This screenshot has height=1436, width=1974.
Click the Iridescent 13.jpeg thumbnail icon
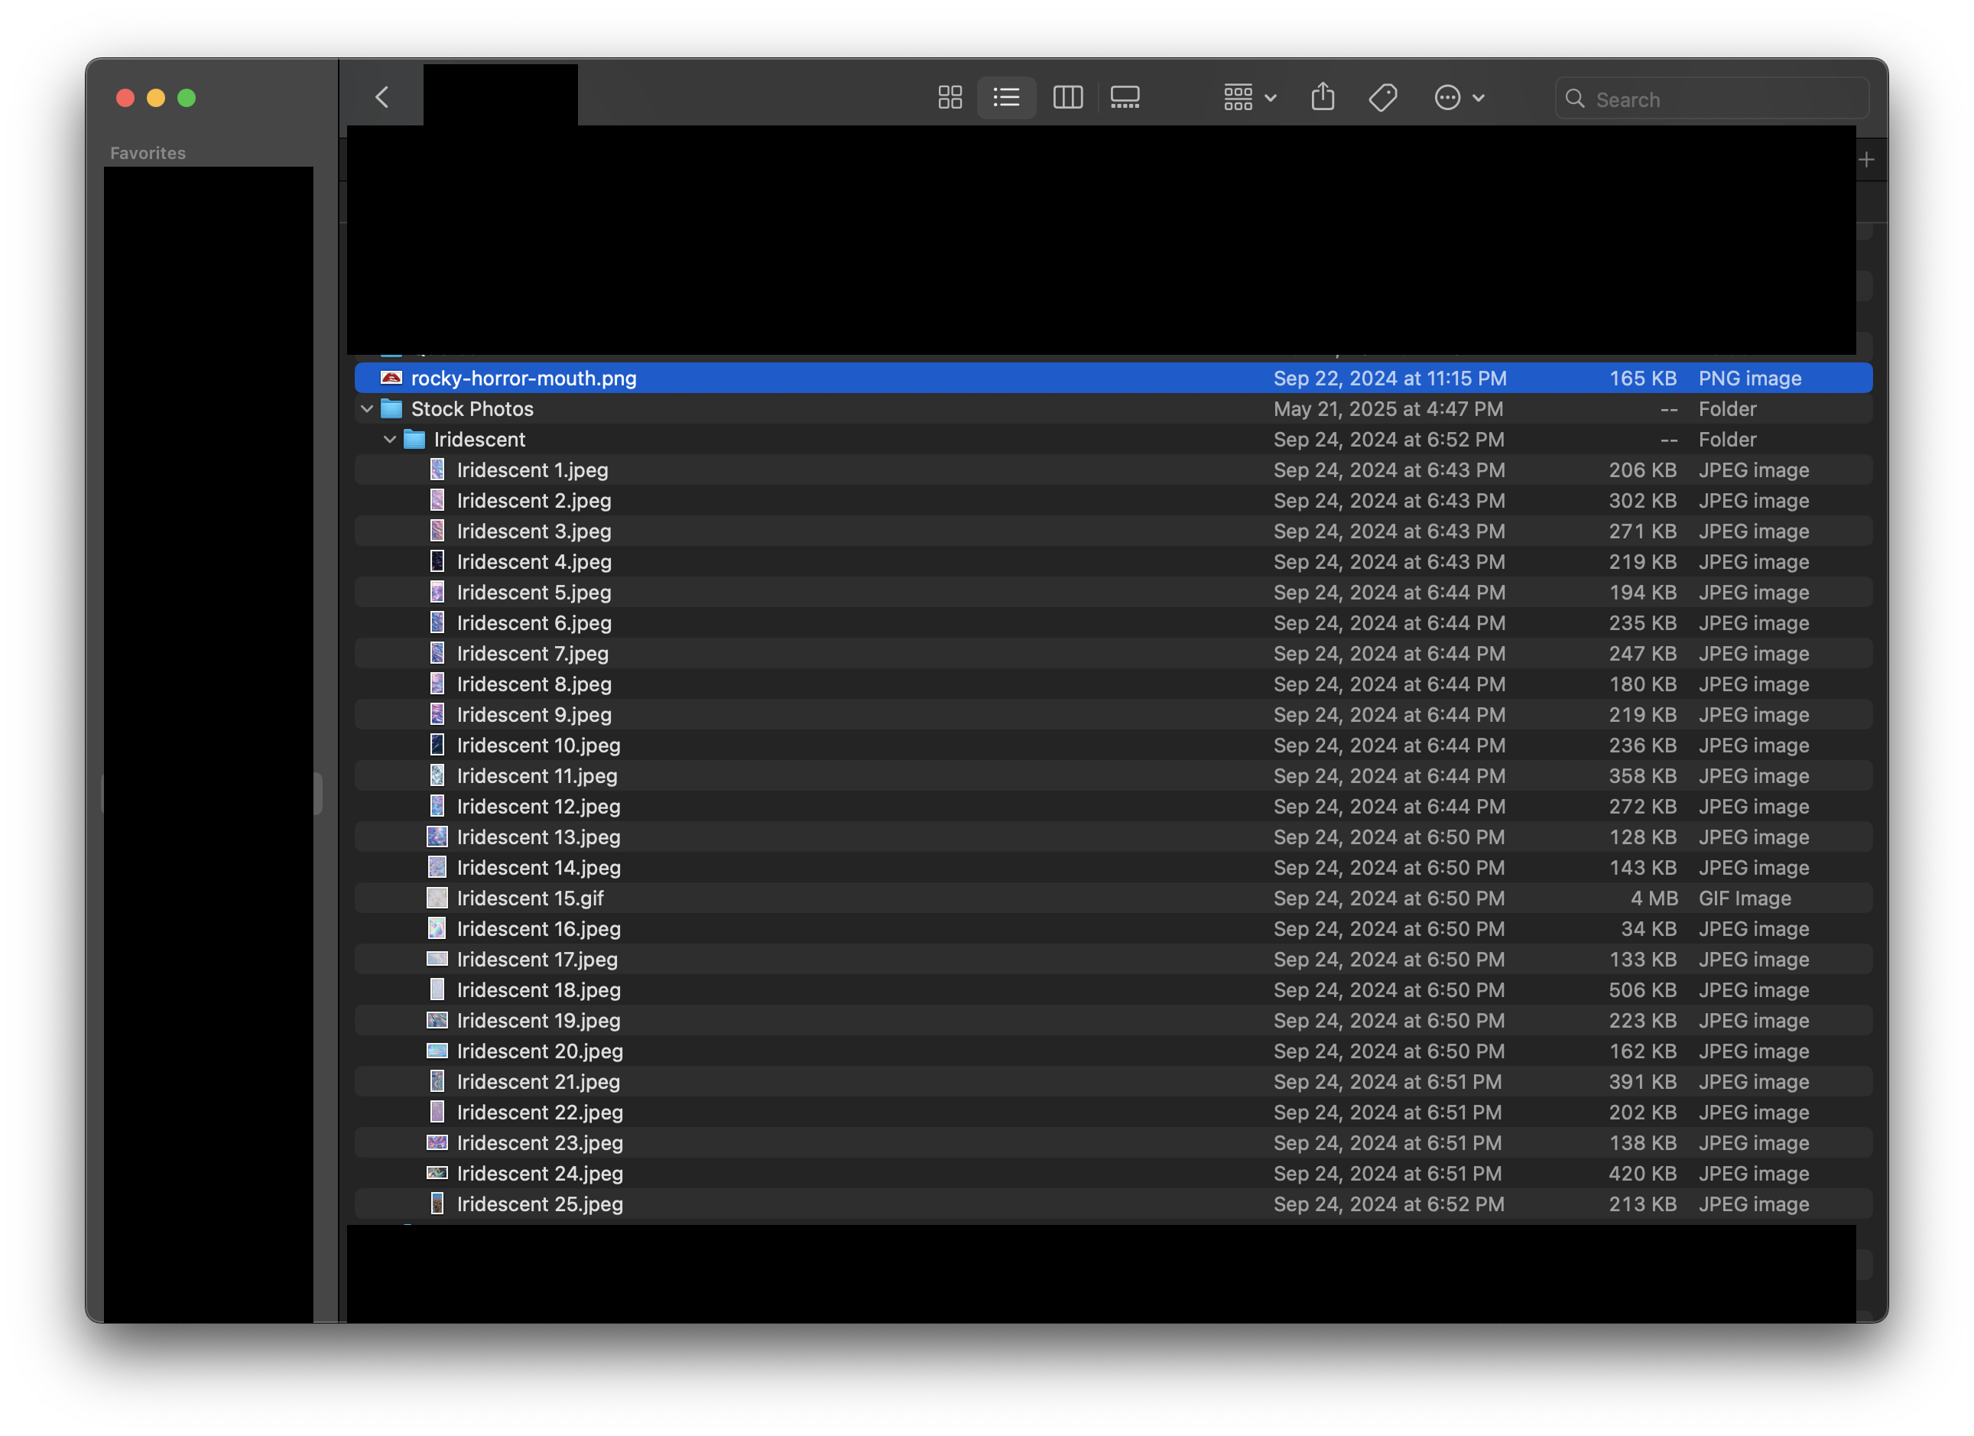[437, 837]
